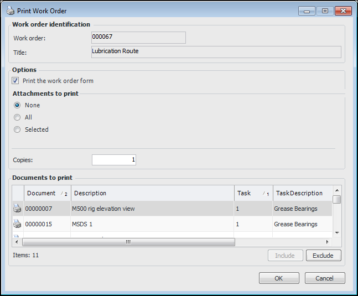Screen dimensions: 358x296
Task: Click the Cancel button
Action: pos(325,278)
